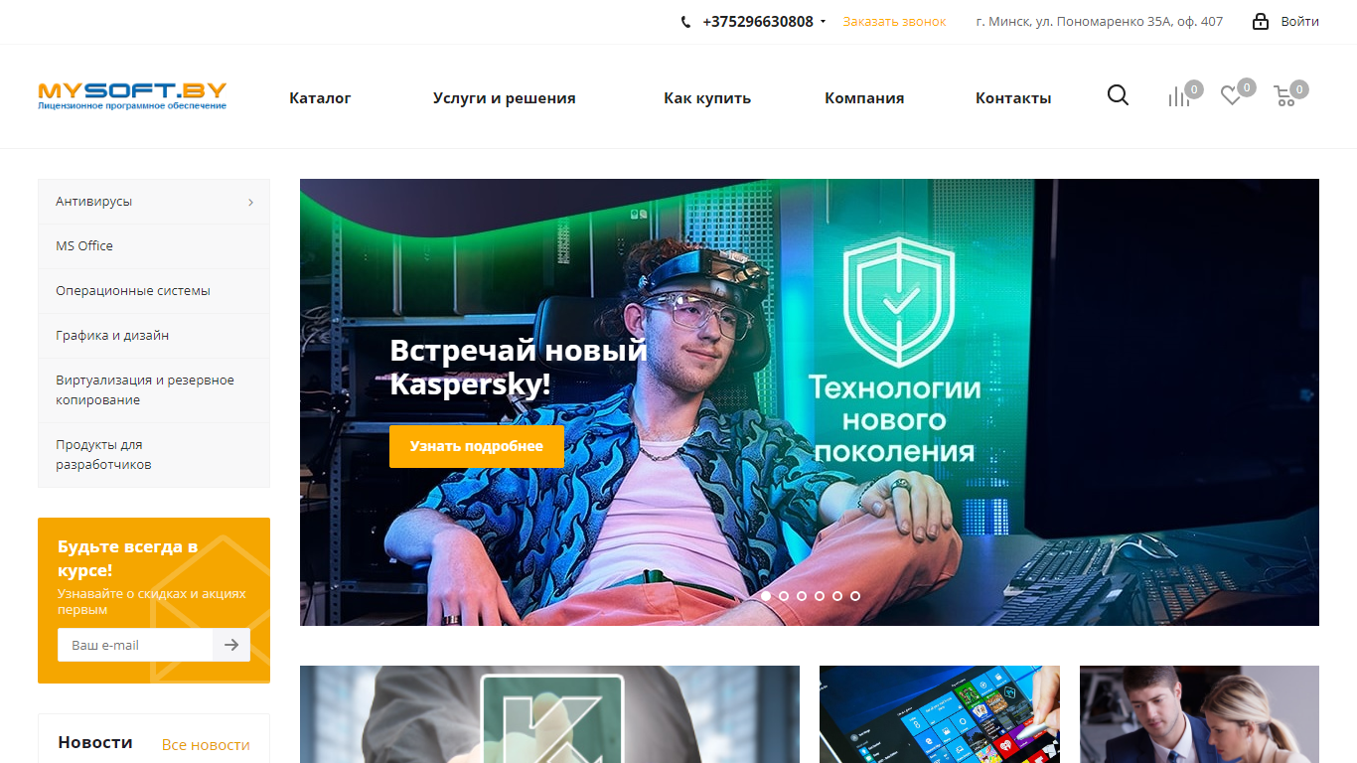Click the MYSOFT.BY logo
Viewport: 1357px width, 763px height.
132,95
